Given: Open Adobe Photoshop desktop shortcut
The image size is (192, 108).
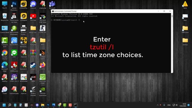Looking at the screenshot, I should [x=14, y=6].
